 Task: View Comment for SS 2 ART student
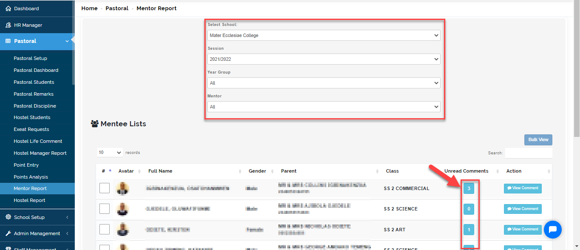click(x=523, y=230)
